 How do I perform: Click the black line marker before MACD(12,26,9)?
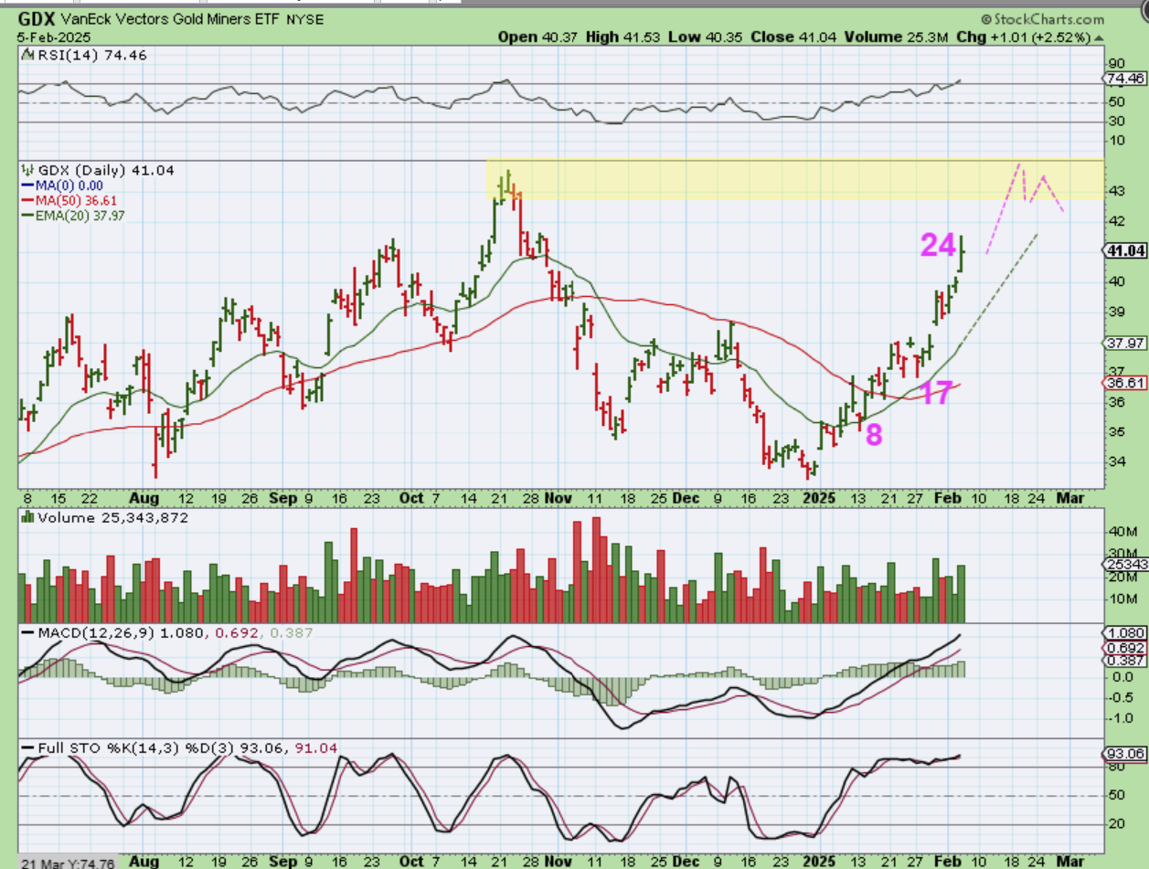pos(26,632)
